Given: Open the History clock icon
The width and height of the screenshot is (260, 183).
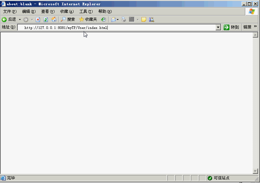Looking at the screenshot, I should click(x=103, y=20).
